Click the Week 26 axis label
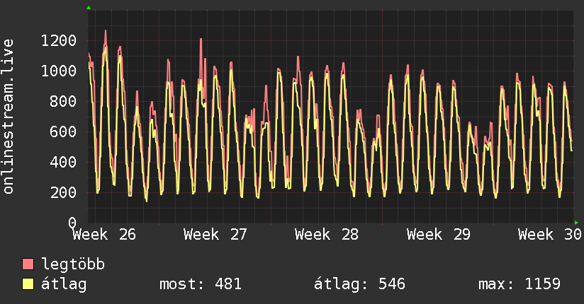Image resolution: width=584 pixels, height=304 pixels. pyautogui.click(x=104, y=235)
